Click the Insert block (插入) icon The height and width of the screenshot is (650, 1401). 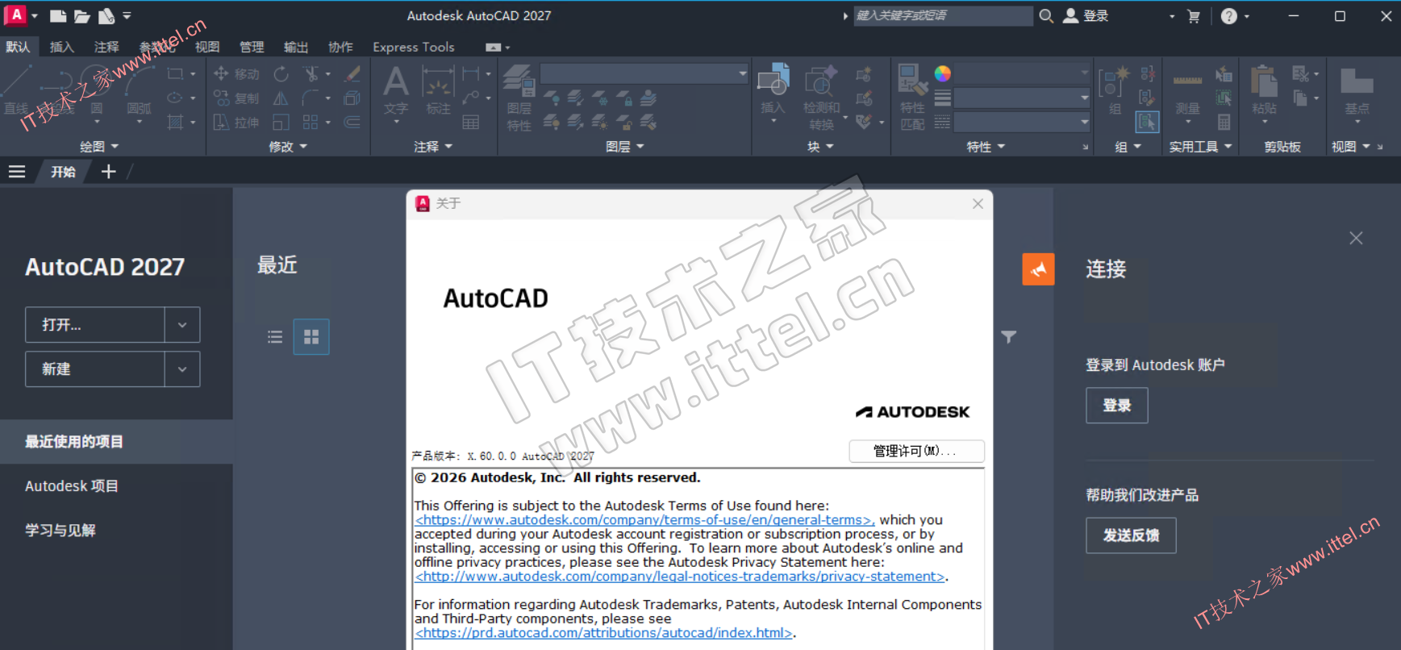(773, 82)
